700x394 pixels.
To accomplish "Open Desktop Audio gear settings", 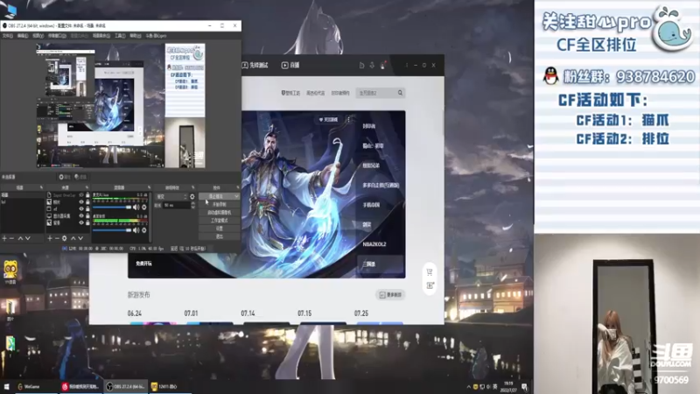I will click(x=144, y=230).
